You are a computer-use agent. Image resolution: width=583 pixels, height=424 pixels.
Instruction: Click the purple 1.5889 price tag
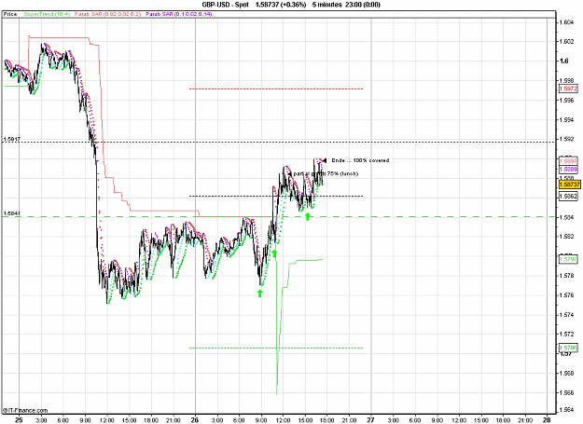568,170
